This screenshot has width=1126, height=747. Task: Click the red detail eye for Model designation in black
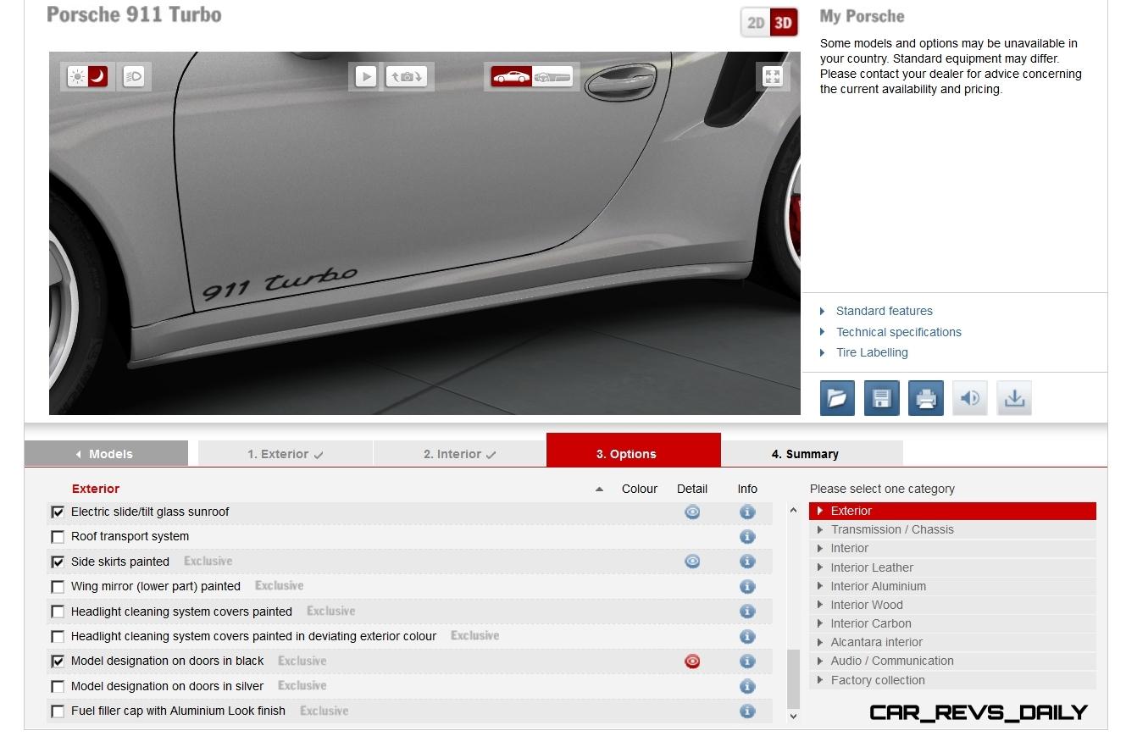tap(692, 661)
